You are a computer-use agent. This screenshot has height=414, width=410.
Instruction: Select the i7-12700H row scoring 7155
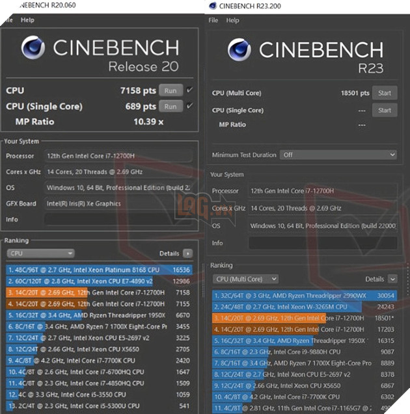click(x=99, y=304)
